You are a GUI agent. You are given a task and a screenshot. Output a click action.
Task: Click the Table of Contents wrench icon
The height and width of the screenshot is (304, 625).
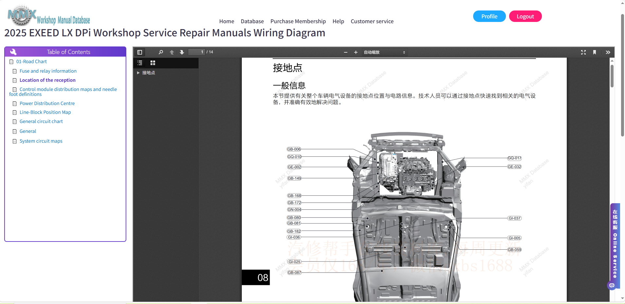click(x=13, y=52)
